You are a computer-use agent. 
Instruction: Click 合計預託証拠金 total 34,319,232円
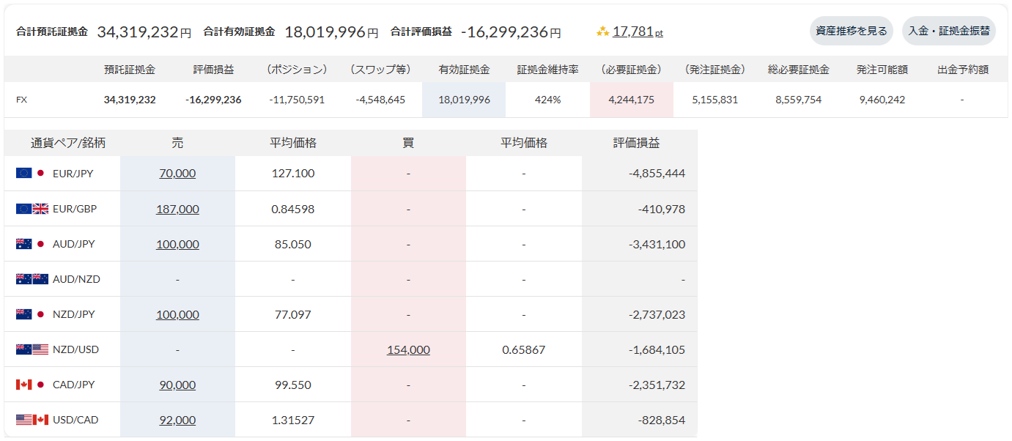click(144, 32)
